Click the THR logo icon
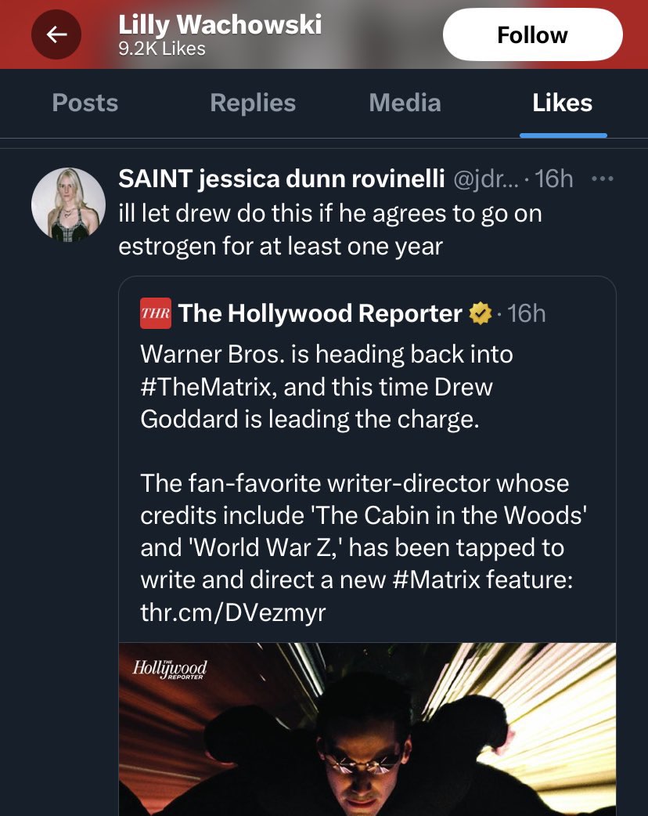Viewport: 648px width, 816px height. point(154,313)
